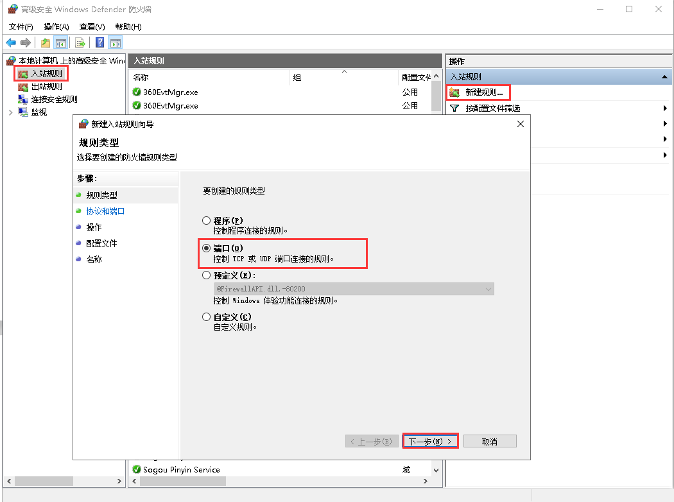Click the rules list scroll-down arrow
This screenshot has width=674, height=502.
point(436,470)
